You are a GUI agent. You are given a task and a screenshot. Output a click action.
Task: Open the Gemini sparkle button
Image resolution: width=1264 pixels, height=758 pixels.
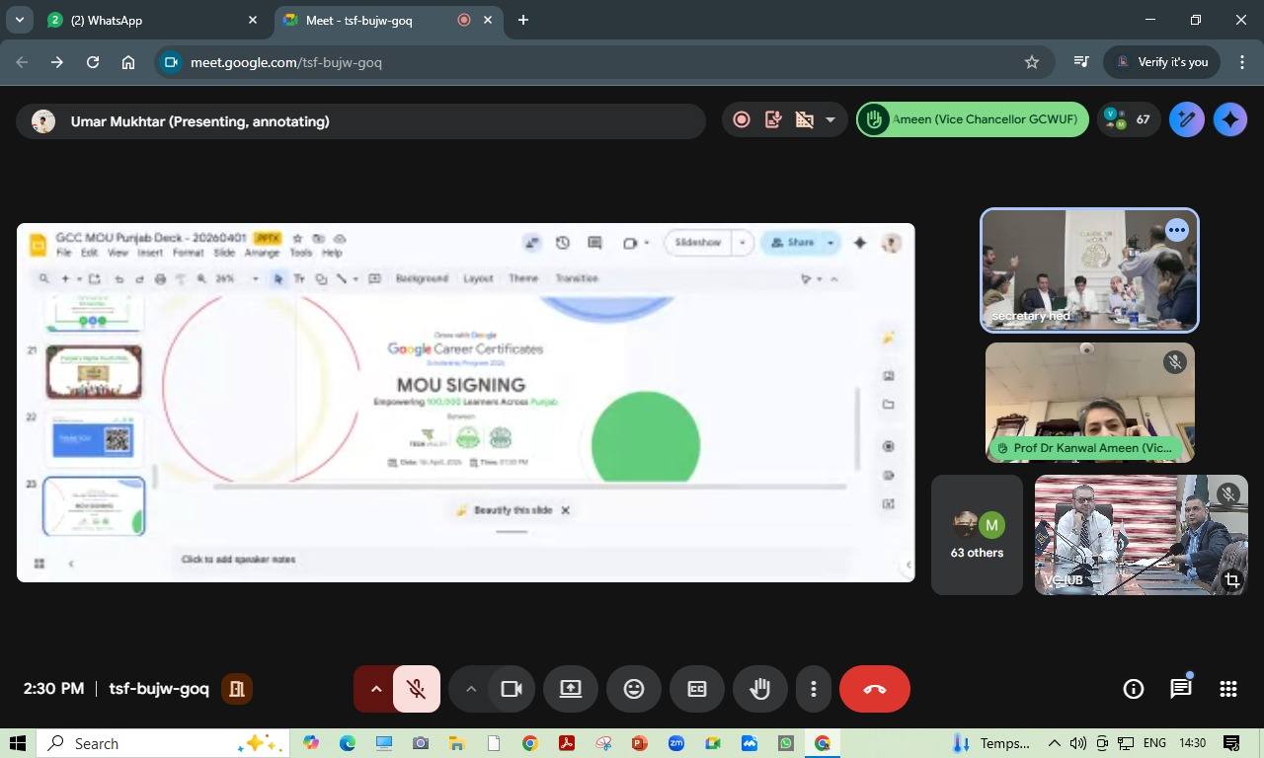pyautogui.click(x=1229, y=120)
